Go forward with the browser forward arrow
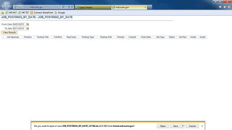232x130 pixels. [10, 7]
